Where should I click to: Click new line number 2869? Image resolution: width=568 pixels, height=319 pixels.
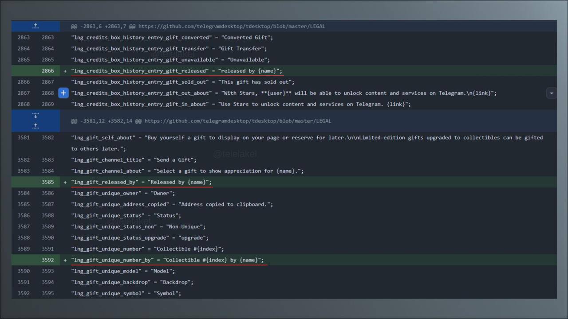[x=48, y=104]
